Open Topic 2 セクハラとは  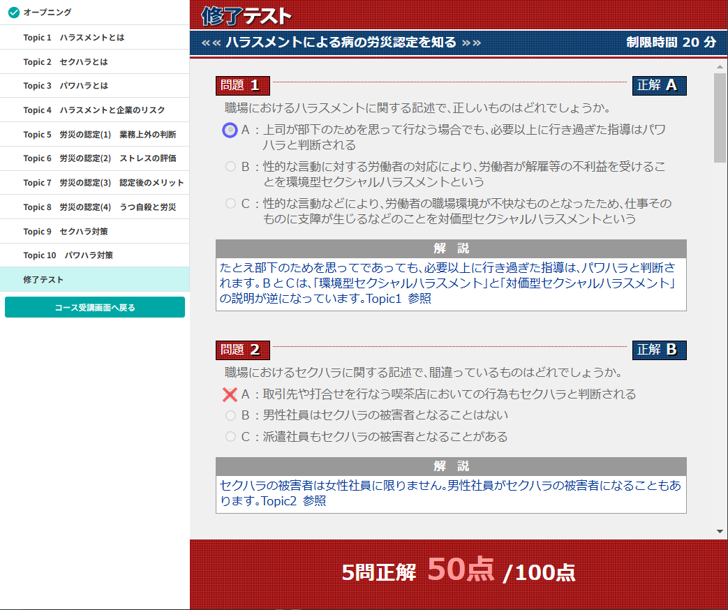point(95,61)
